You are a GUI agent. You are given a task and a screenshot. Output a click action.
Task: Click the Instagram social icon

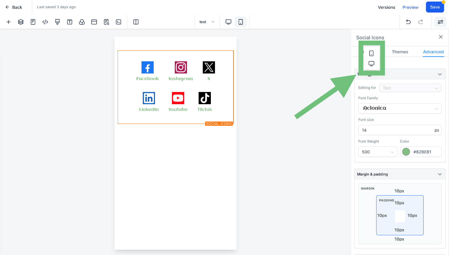pos(181,67)
